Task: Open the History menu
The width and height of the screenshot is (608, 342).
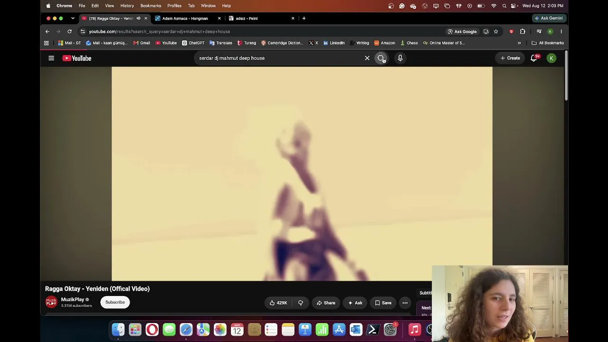Action: pyautogui.click(x=127, y=6)
